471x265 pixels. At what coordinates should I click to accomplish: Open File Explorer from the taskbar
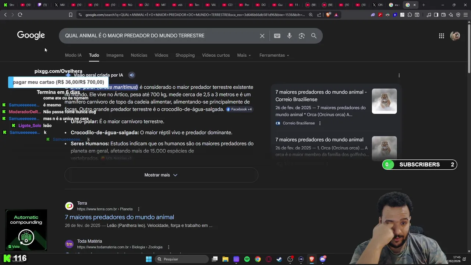click(226, 259)
